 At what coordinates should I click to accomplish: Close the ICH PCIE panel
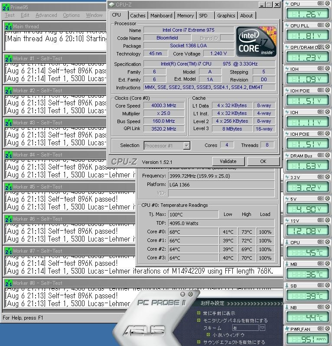(x=327, y=134)
